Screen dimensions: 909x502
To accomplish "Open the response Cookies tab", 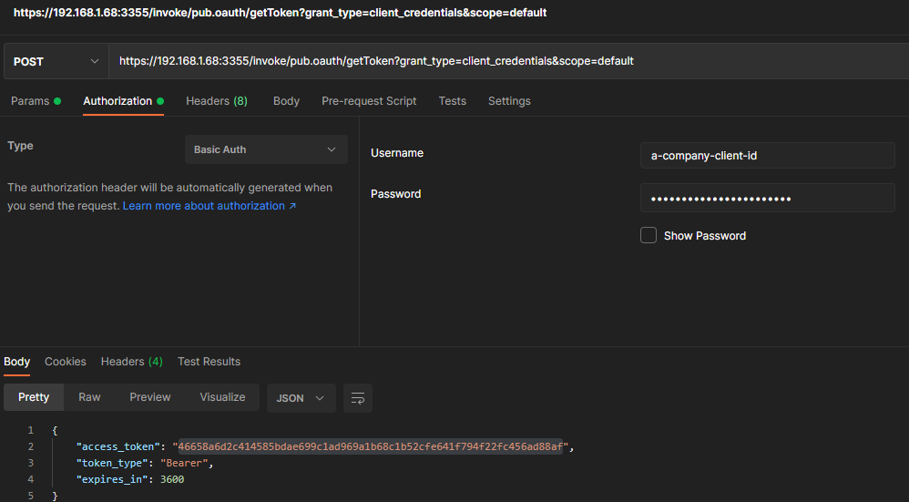I will point(66,362).
